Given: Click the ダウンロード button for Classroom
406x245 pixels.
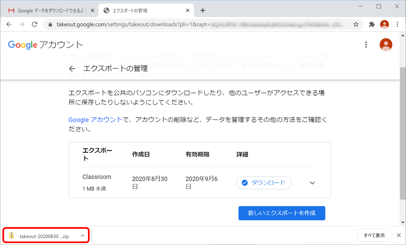Looking at the screenshot, I should click(264, 183).
